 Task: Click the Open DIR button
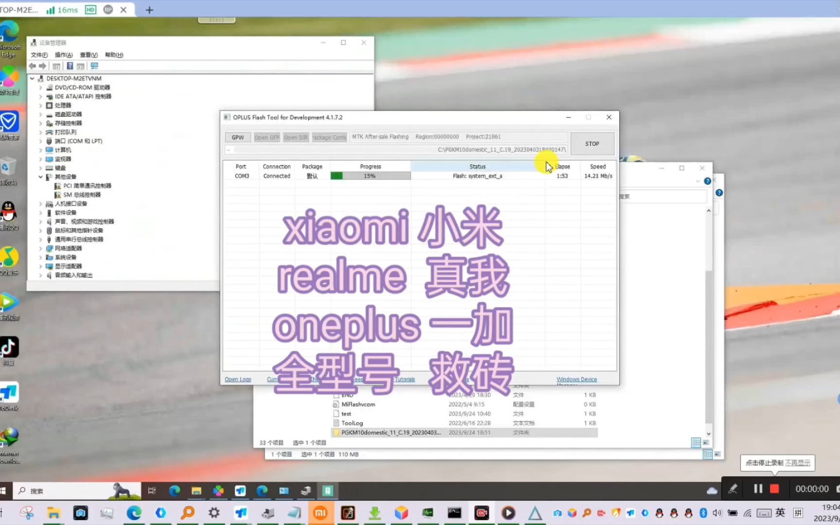(x=296, y=138)
